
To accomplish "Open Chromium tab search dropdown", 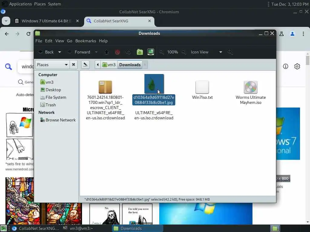I will tap(6, 21).
